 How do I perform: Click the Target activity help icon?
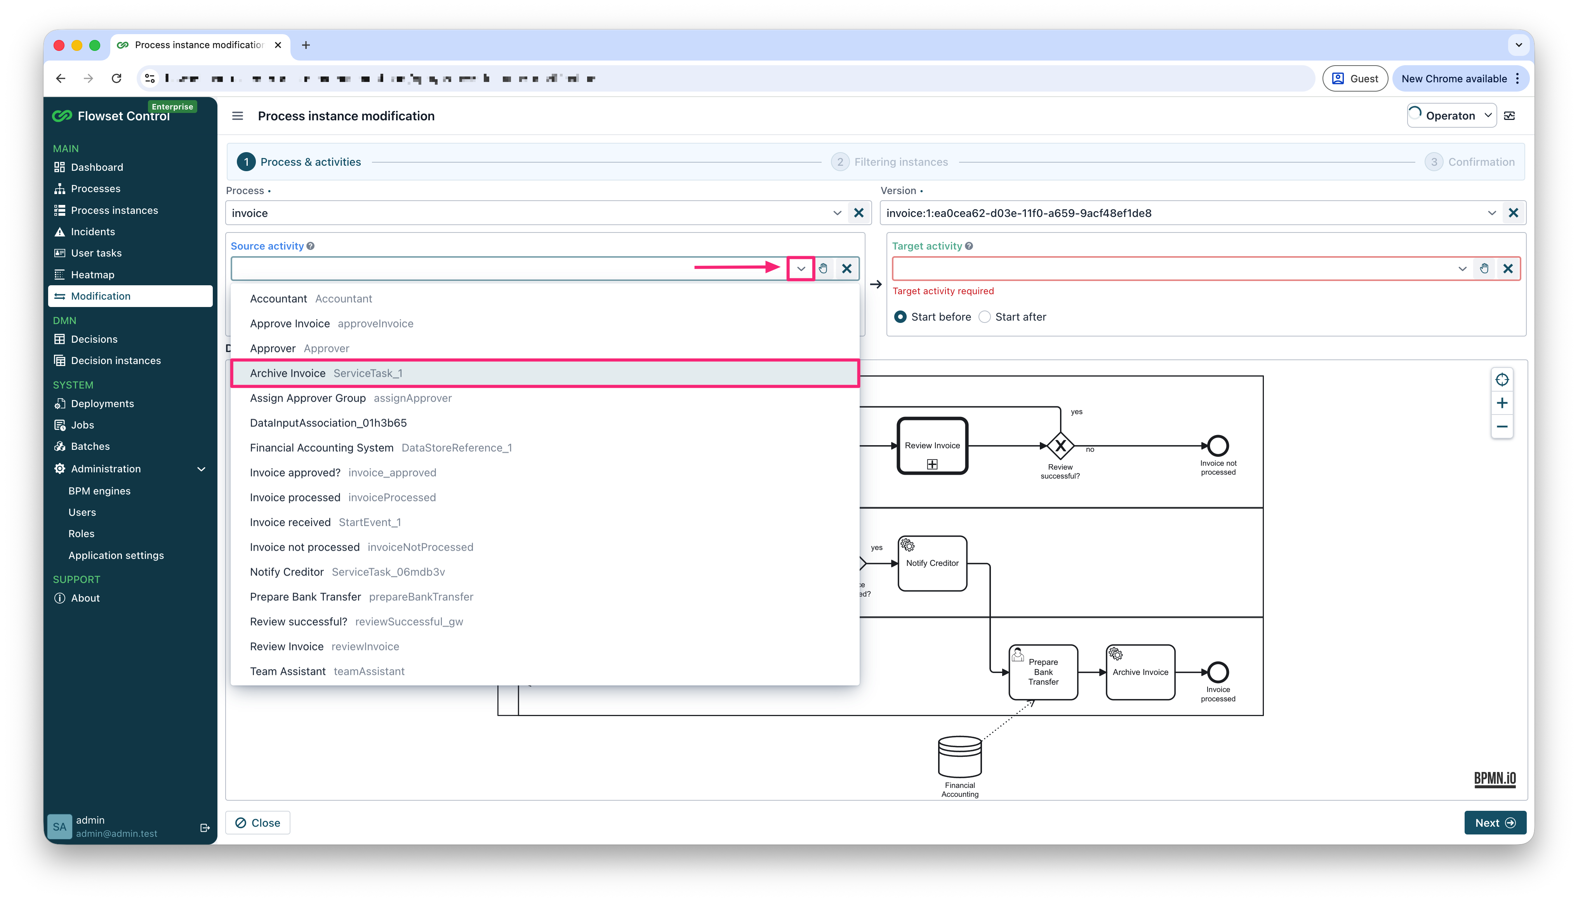pos(969,246)
